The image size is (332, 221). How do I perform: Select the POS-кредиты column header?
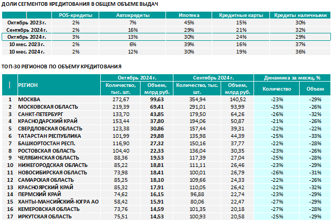(x=75, y=15)
